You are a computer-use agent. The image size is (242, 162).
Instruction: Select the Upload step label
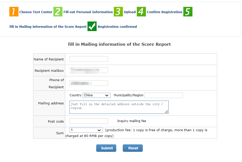click(130, 12)
